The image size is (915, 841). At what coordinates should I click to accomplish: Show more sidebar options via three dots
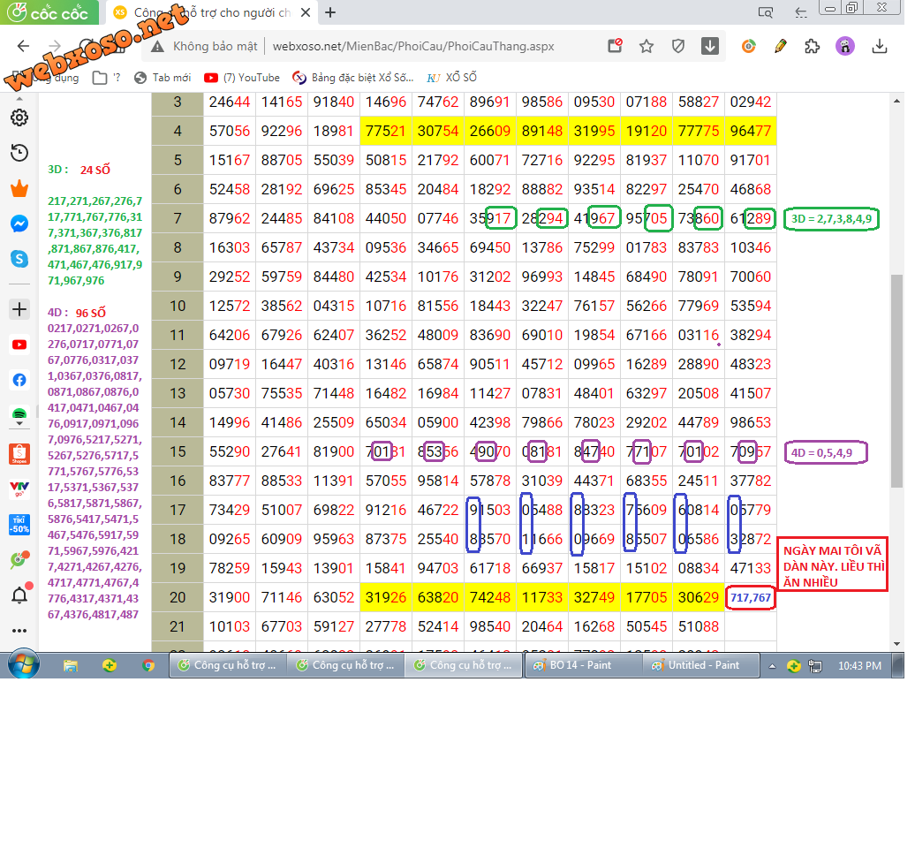19,631
